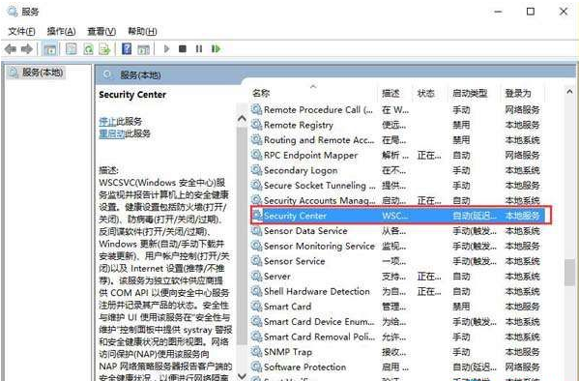The height and width of the screenshot is (381, 579).
Task: Toggle the show/hide console tree icon
Action: (50, 48)
